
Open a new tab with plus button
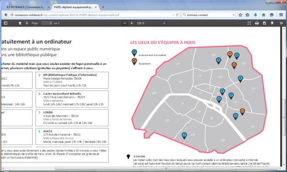pos(103,7)
